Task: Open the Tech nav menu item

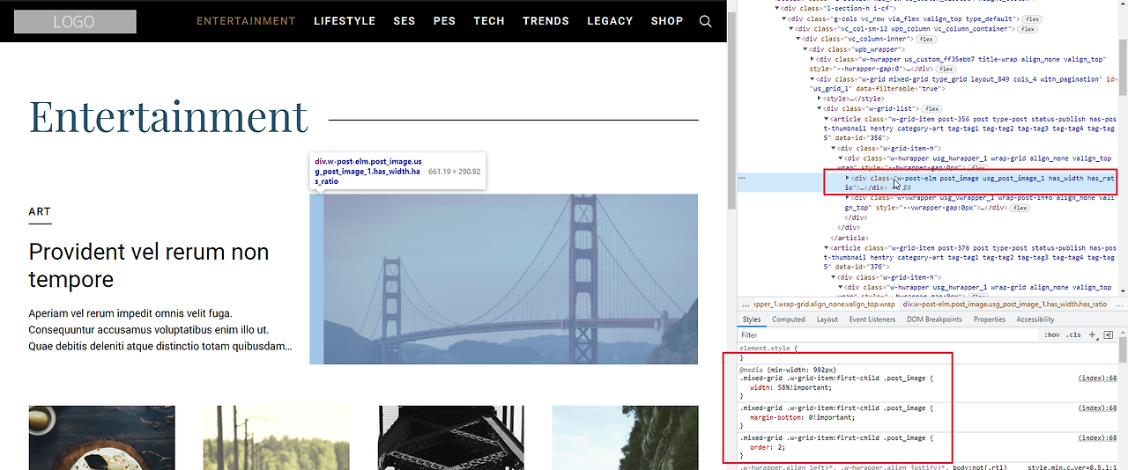Action: coord(489,21)
